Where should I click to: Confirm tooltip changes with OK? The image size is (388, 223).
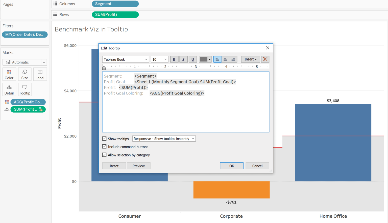(231, 166)
